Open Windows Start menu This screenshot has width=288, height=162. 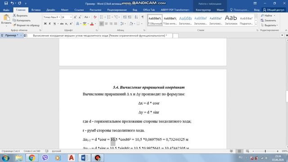(6, 158)
